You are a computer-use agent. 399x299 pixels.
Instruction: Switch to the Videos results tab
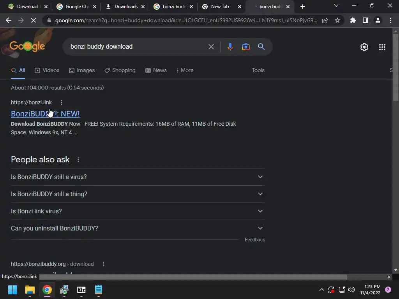point(47,70)
